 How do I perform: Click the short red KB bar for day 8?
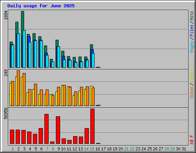pos(52,143)
